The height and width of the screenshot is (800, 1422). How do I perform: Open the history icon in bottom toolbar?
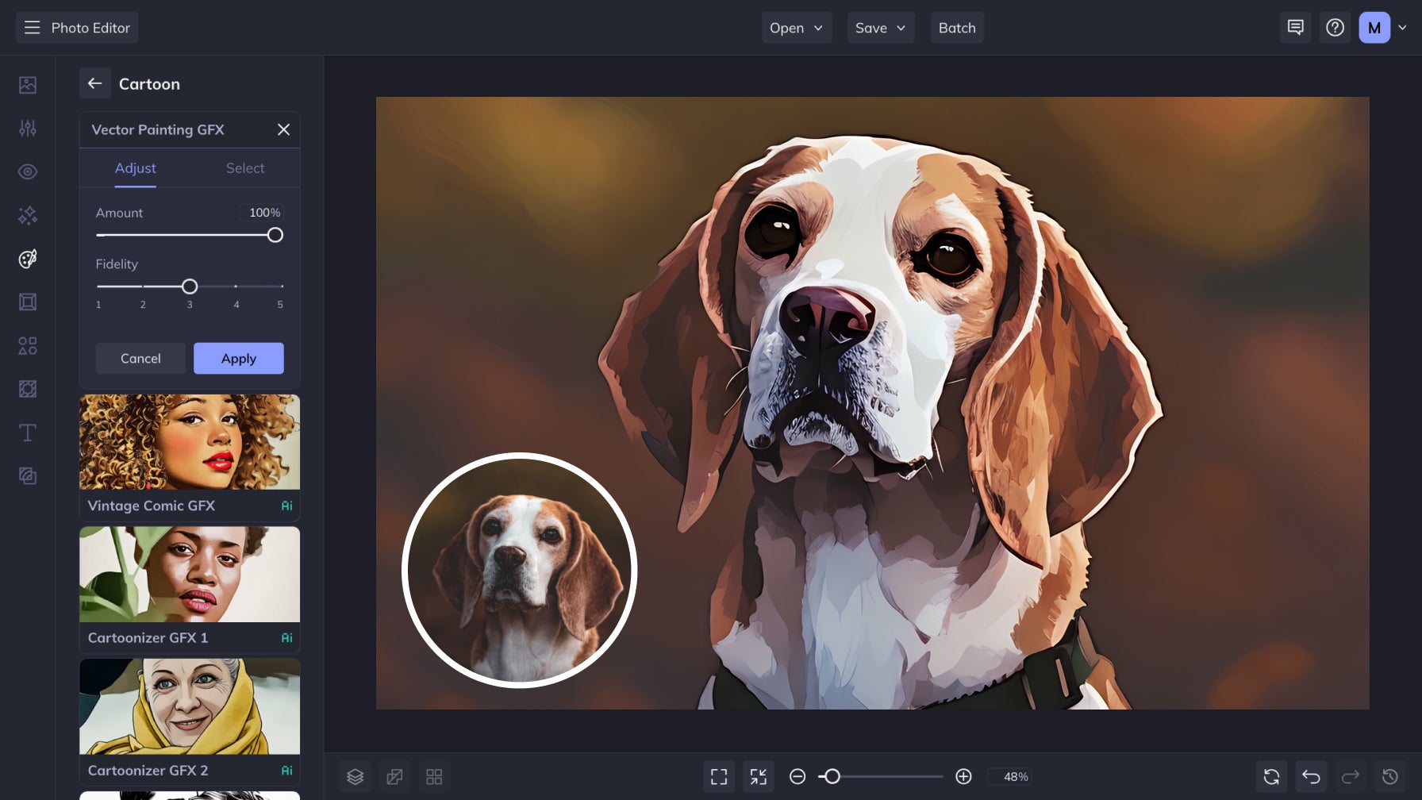[x=1389, y=776]
